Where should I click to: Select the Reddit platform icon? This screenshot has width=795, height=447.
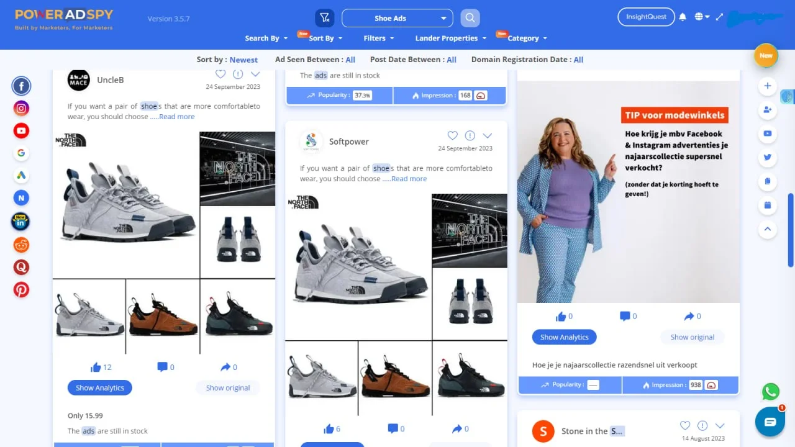click(x=22, y=245)
